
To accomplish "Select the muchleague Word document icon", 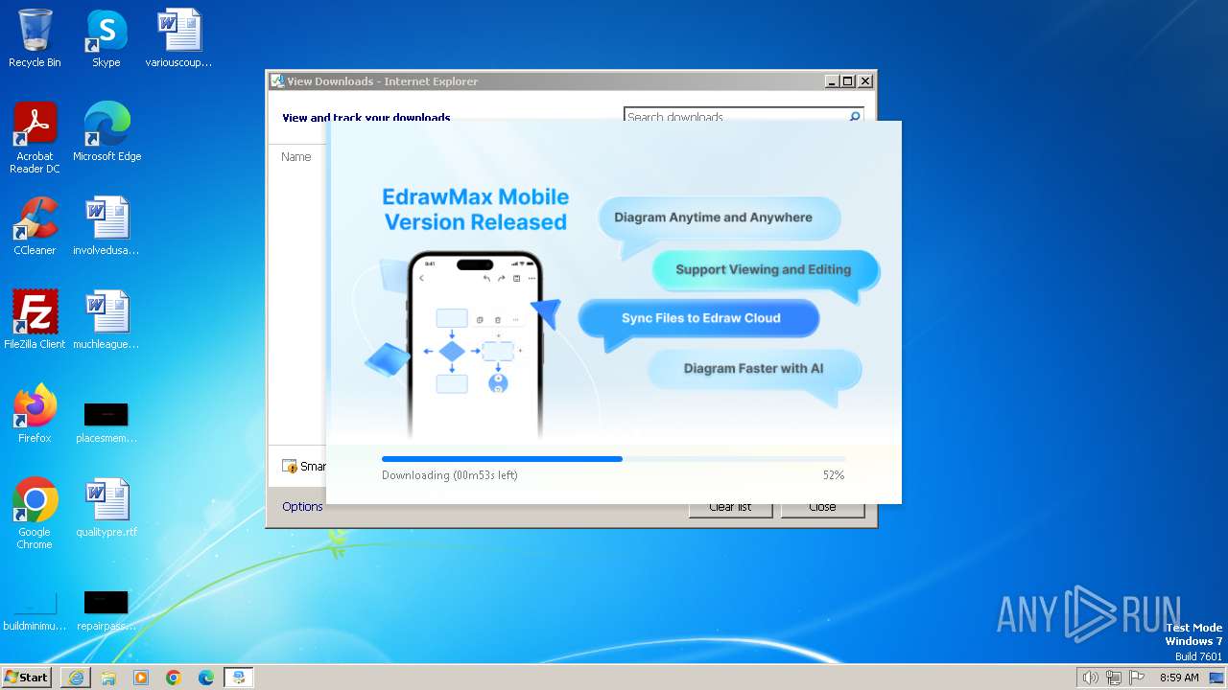I will (x=106, y=320).
